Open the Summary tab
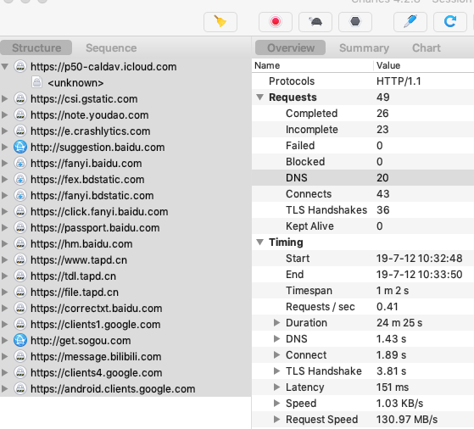 (364, 47)
